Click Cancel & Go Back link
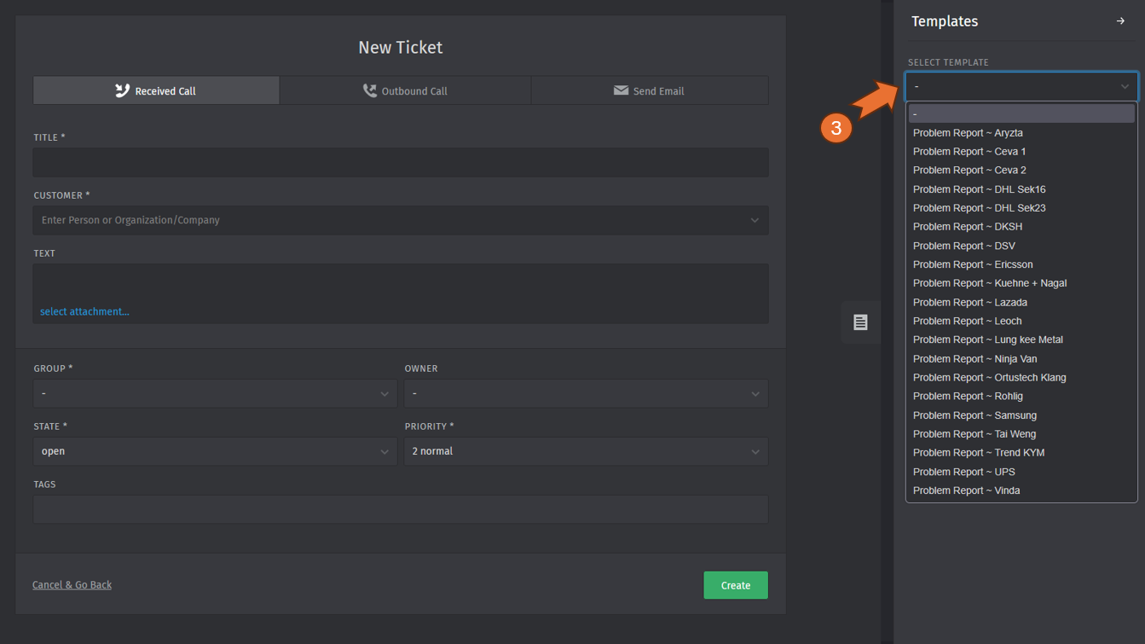The image size is (1145, 644). pos(72,585)
